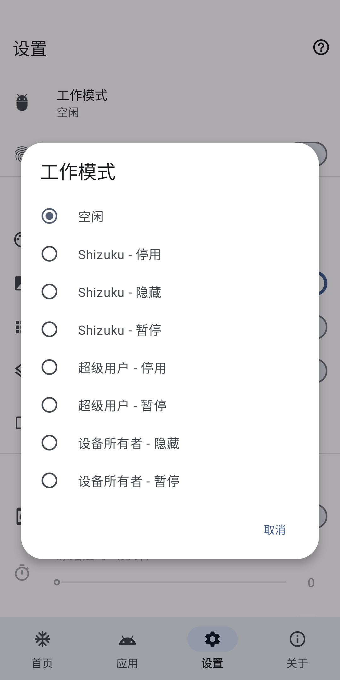Go to the 关于 tab label
This screenshot has width=340, height=680.
[297, 663]
